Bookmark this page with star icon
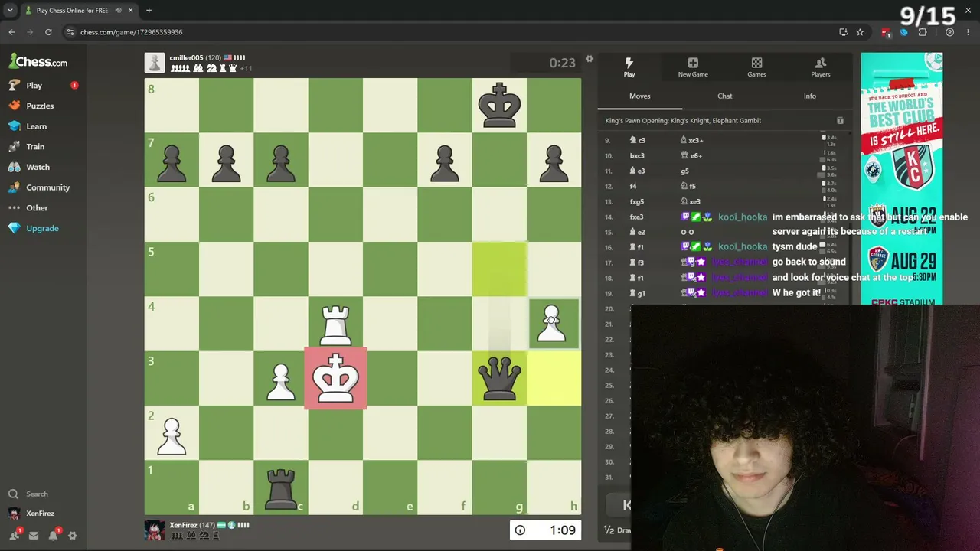The image size is (980, 551). click(860, 32)
